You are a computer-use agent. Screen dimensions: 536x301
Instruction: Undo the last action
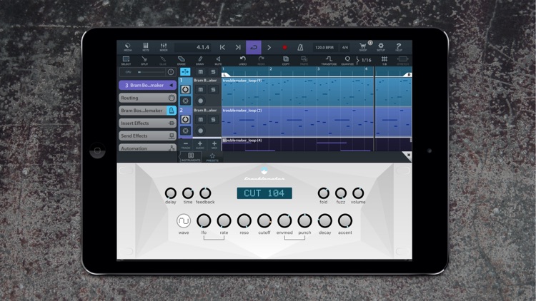tap(243, 61)
